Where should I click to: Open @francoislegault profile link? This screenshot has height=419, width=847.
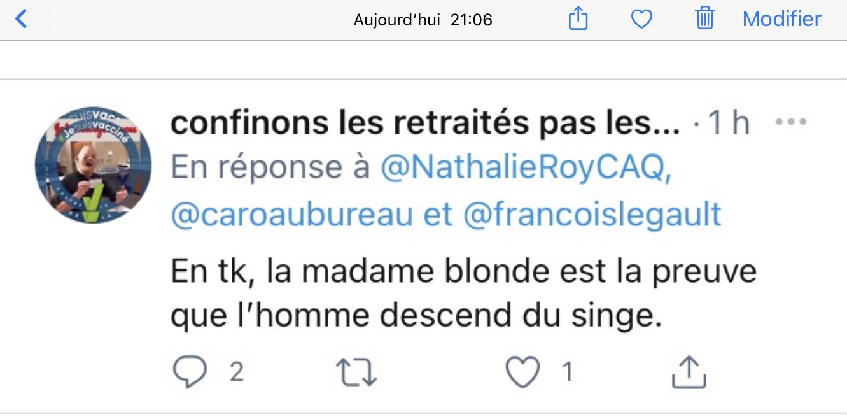[592, 215]
